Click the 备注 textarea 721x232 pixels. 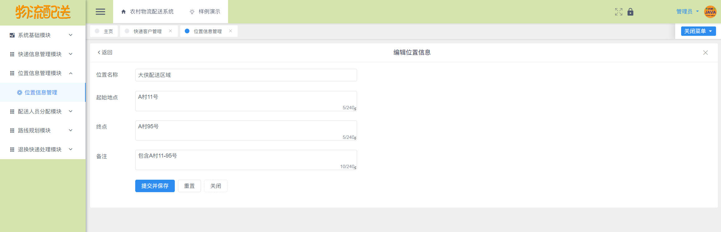[x=246, y=160]
